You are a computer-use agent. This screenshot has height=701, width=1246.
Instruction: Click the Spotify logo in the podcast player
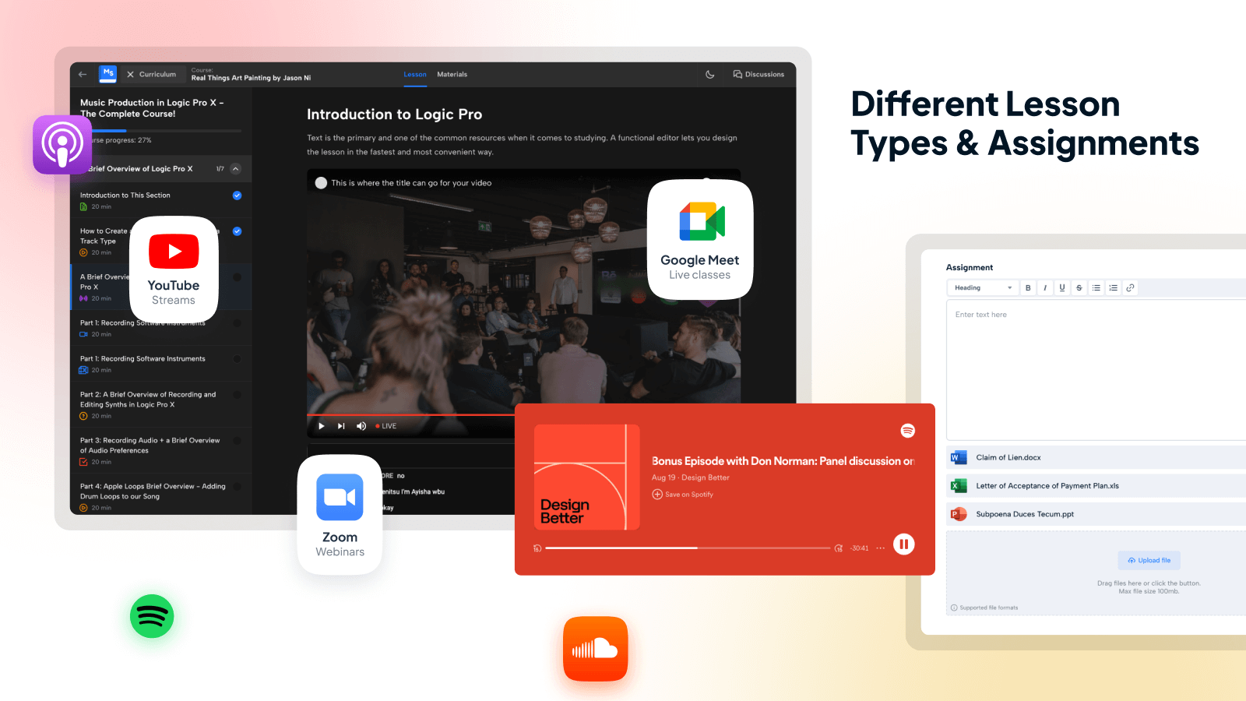908,431
